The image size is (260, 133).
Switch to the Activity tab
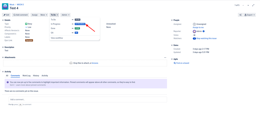click(x=45, y=76)
